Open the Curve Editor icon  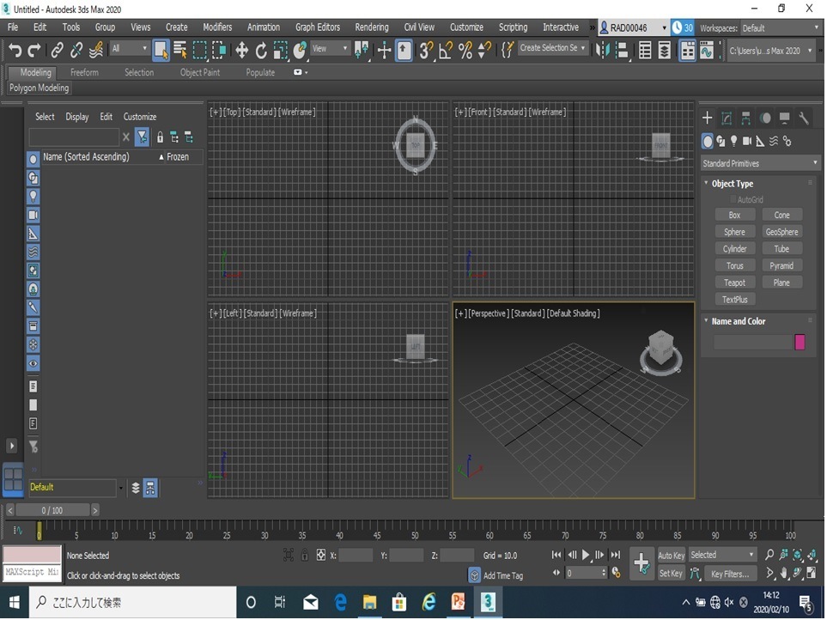point(706,51)
